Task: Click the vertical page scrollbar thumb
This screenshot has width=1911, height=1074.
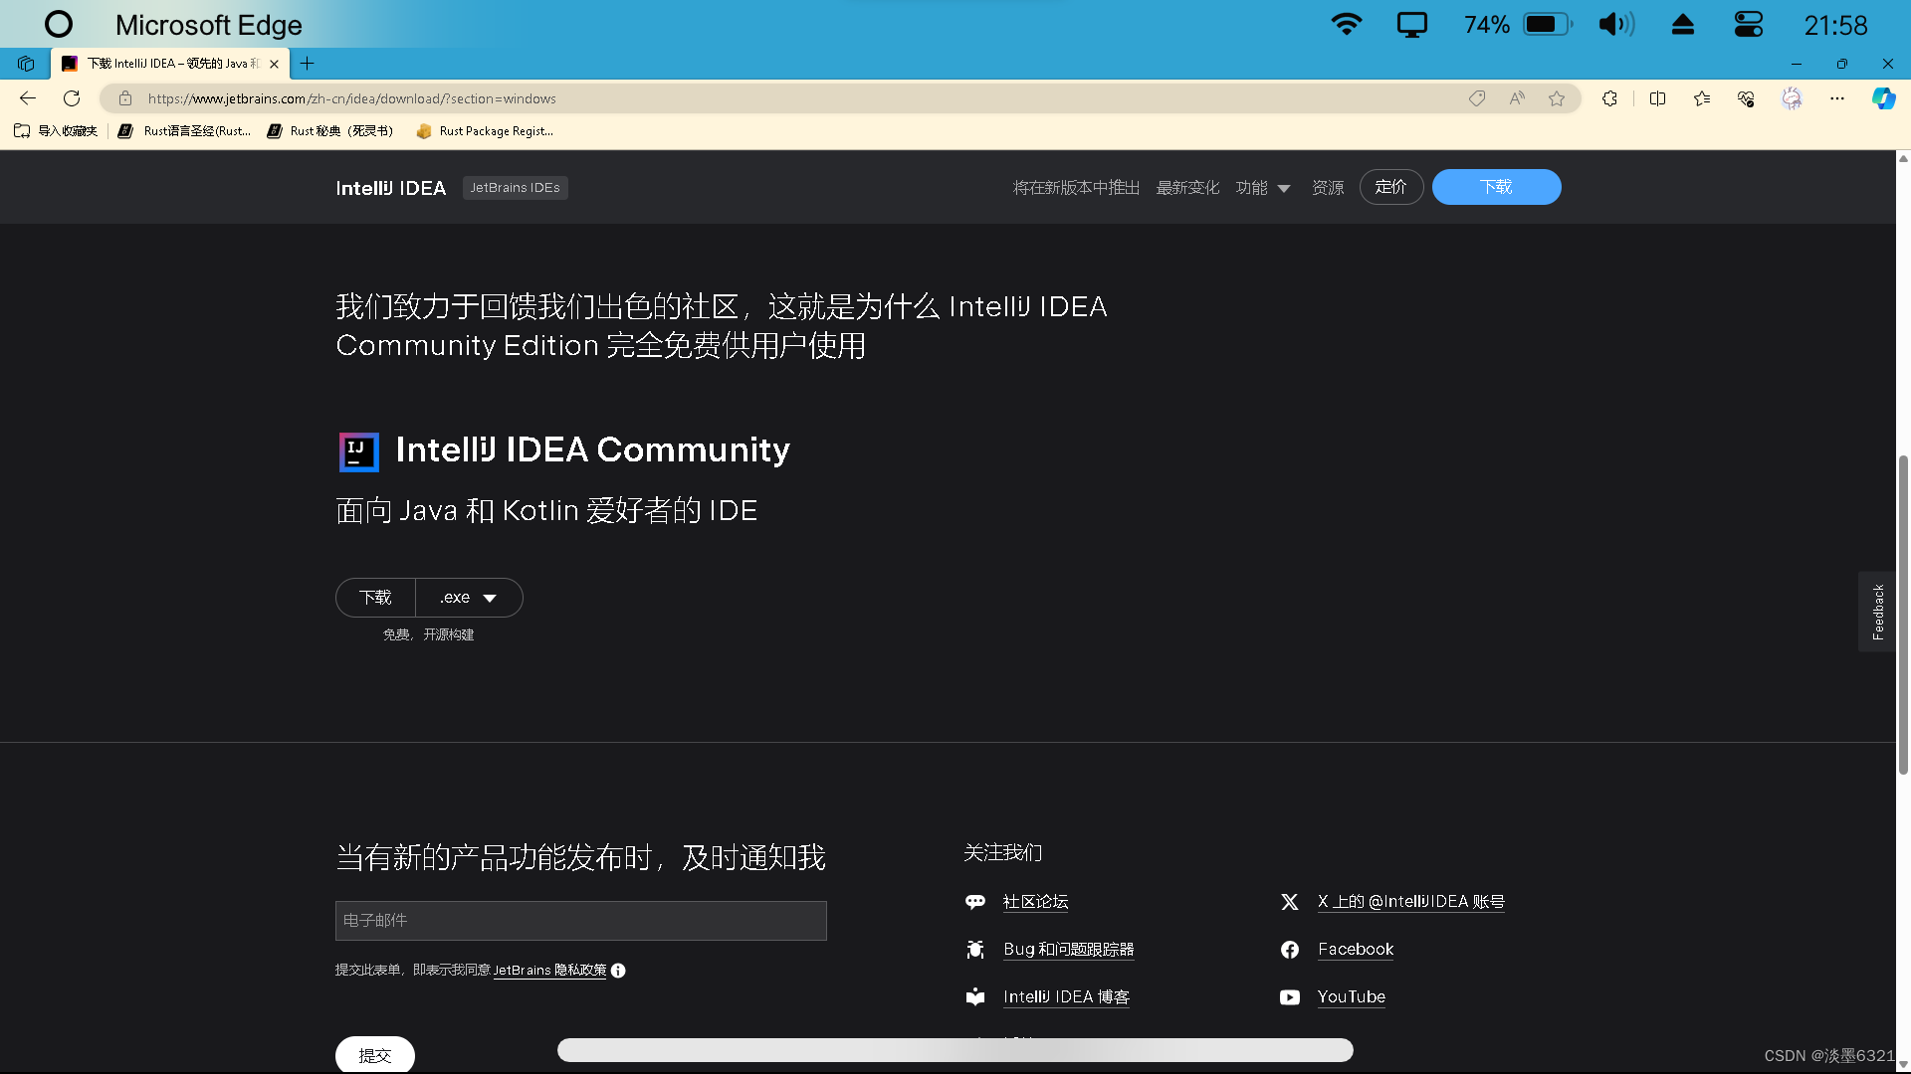Action: pyautogui.click(x=1903, y=614)
